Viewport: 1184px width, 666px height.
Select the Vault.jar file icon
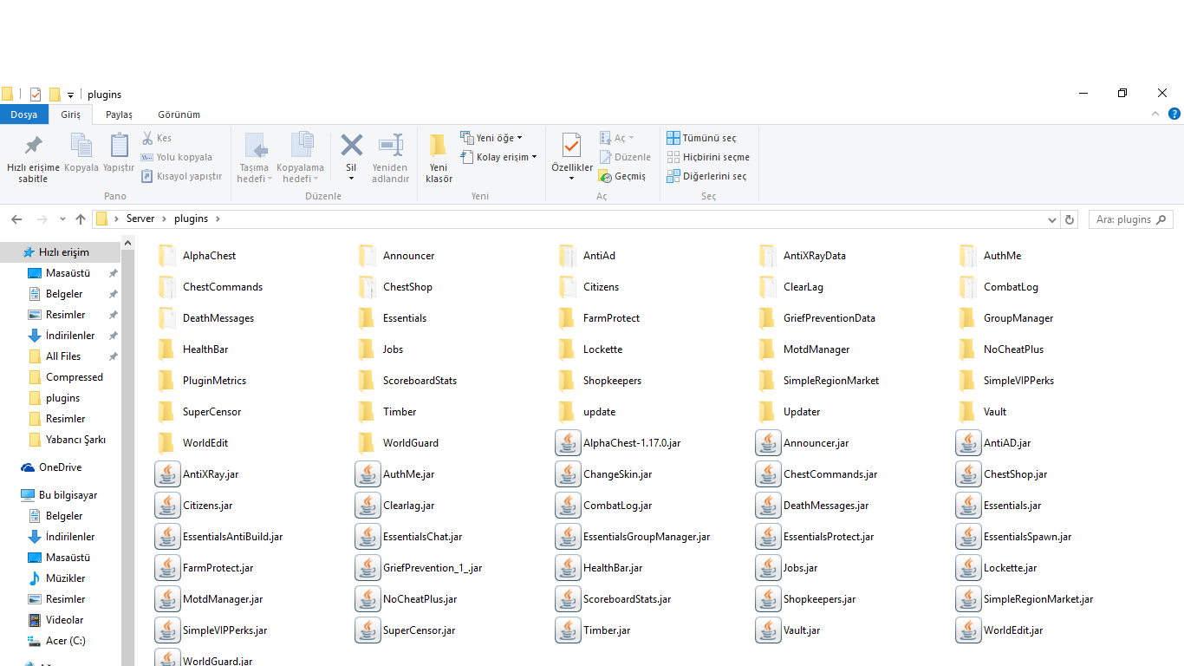click(768, 630)
